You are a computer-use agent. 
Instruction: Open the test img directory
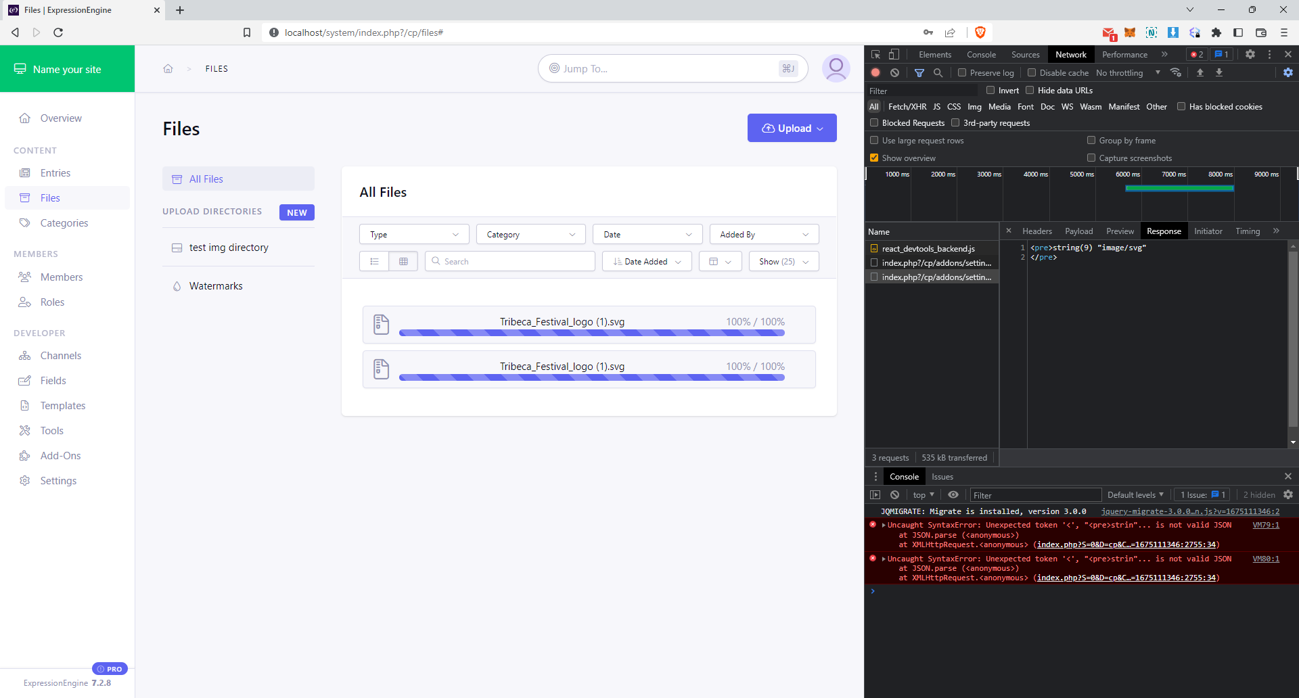point(228,247)
